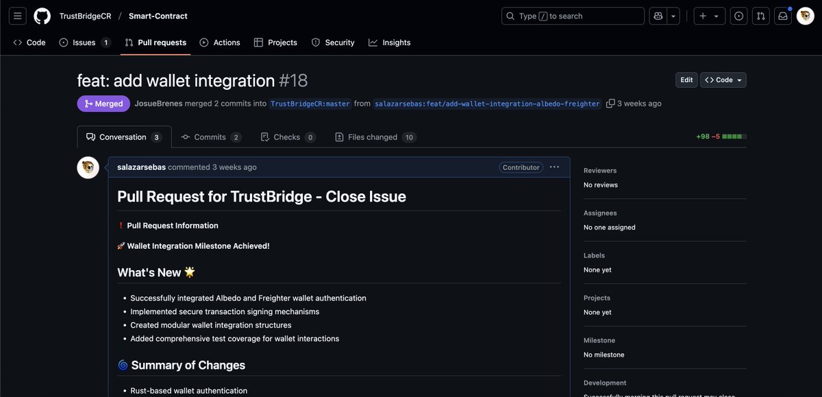Go to the GitHub homepage logo

tap(42, 16)
